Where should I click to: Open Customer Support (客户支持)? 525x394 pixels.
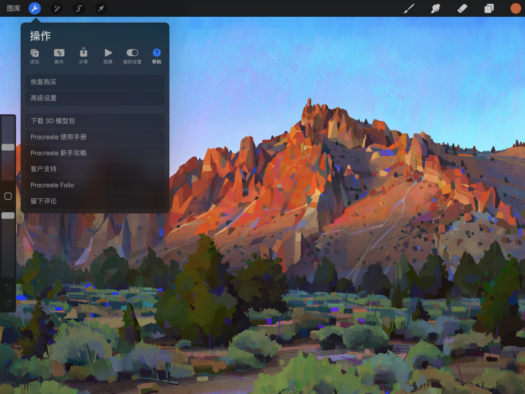click(95, 169)
